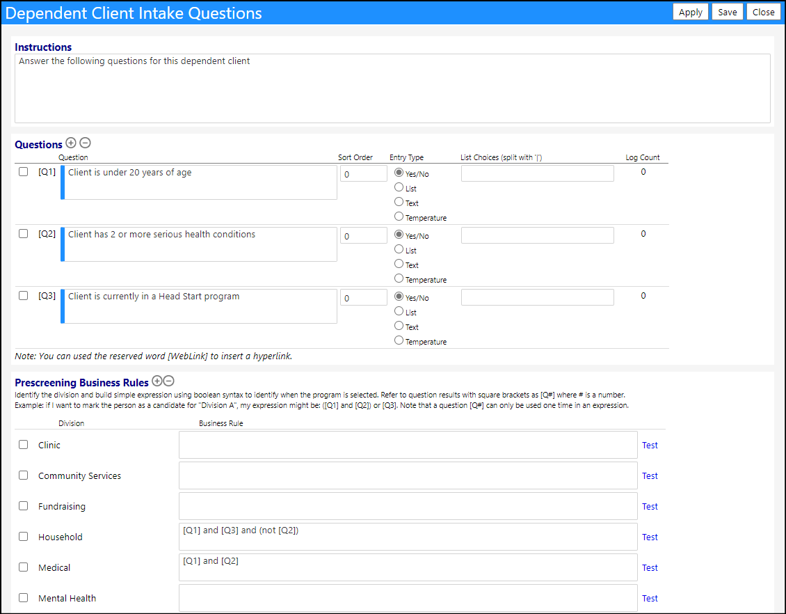Edit the Clinic business rule field
The width and height of the screenshot is (786, 614).
pos(408,445)
